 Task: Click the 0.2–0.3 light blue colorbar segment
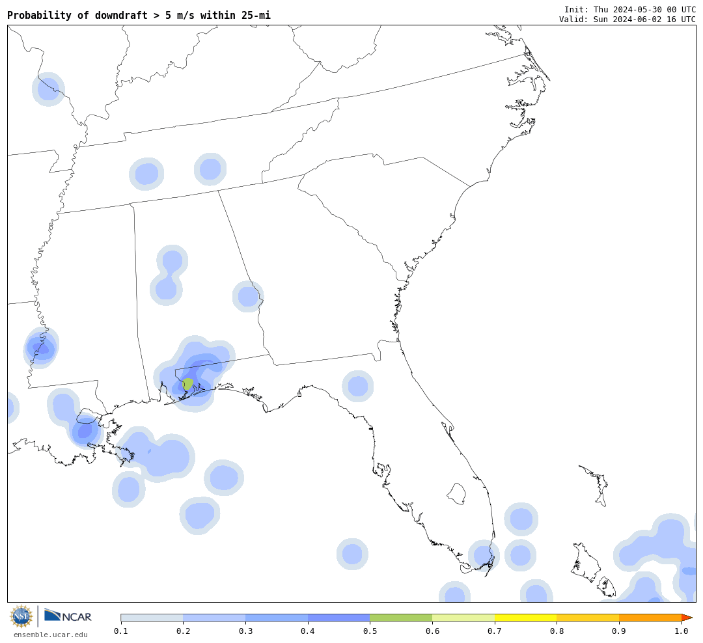tap(214, 618)
